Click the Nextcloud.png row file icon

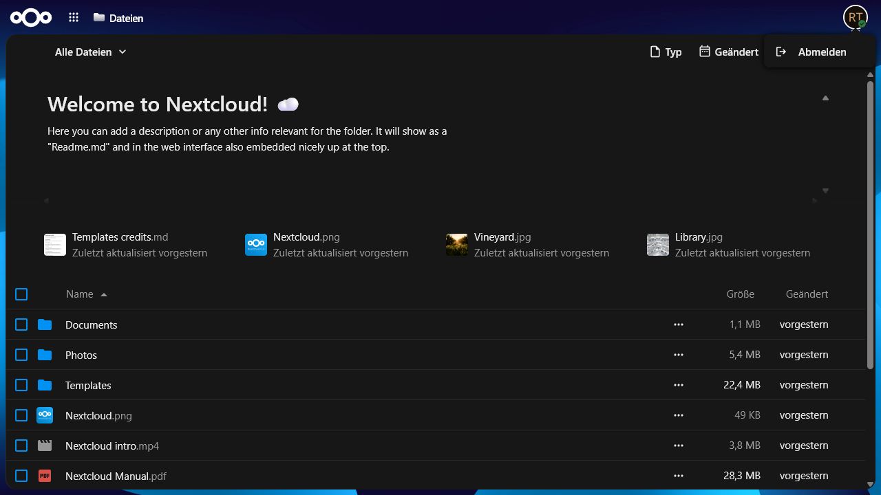[45, 415]
